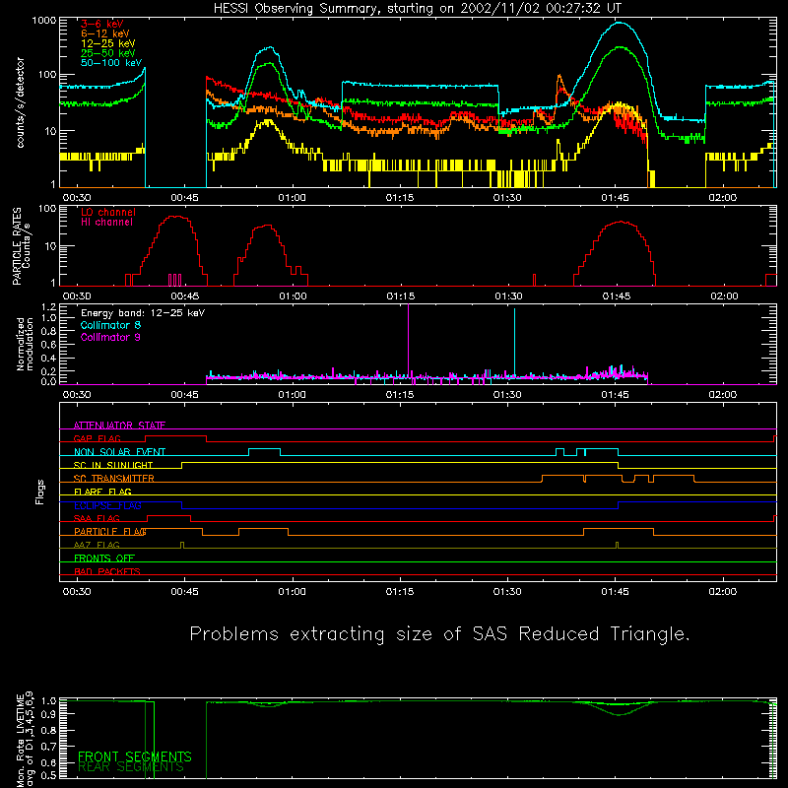
Task: Click the SAA FLAG label
Action: [x=97, y=519]
